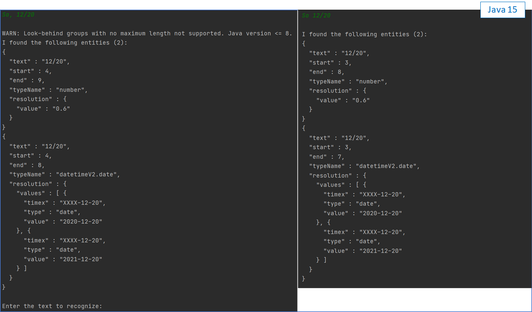Click the 'end' : 8 line on right

click(x=326, y=71)
